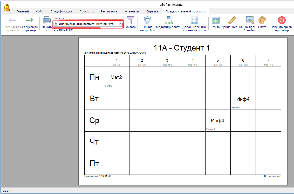Screen dimensions: 294x194
Task: Expand the Индивидуальные расписания учащихся dropdown
Action: click(x=120, y=24)
